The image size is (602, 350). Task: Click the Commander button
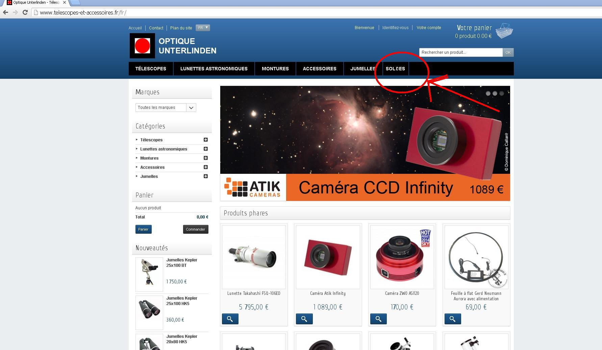[x=196, y=229]
